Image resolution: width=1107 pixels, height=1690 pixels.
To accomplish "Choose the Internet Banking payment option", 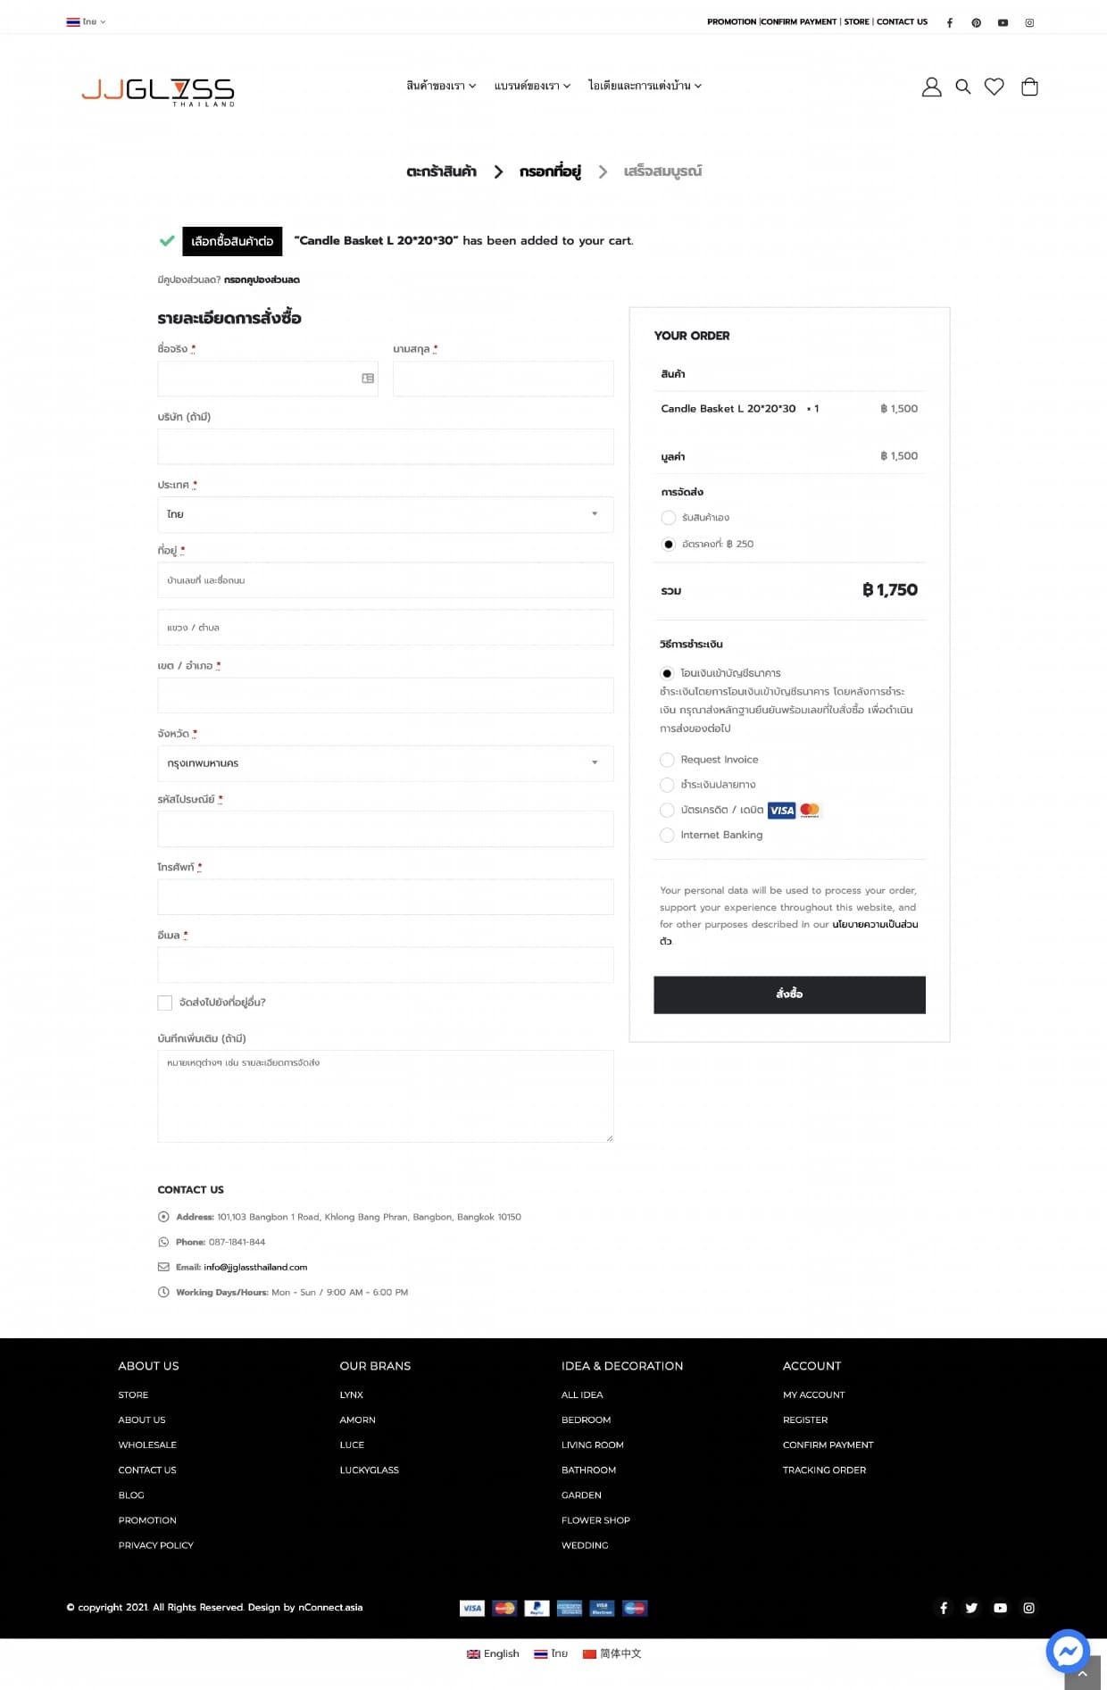I will coord(667,835).
